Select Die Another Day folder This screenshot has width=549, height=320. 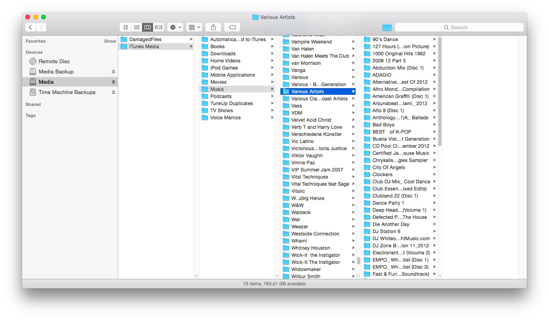(x=399, y=224)
